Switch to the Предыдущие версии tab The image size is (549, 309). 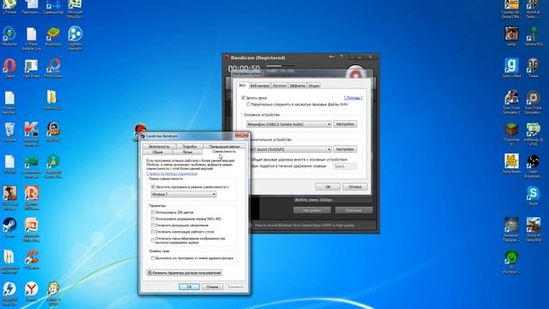pyautogui.click(x=225, y=147)
